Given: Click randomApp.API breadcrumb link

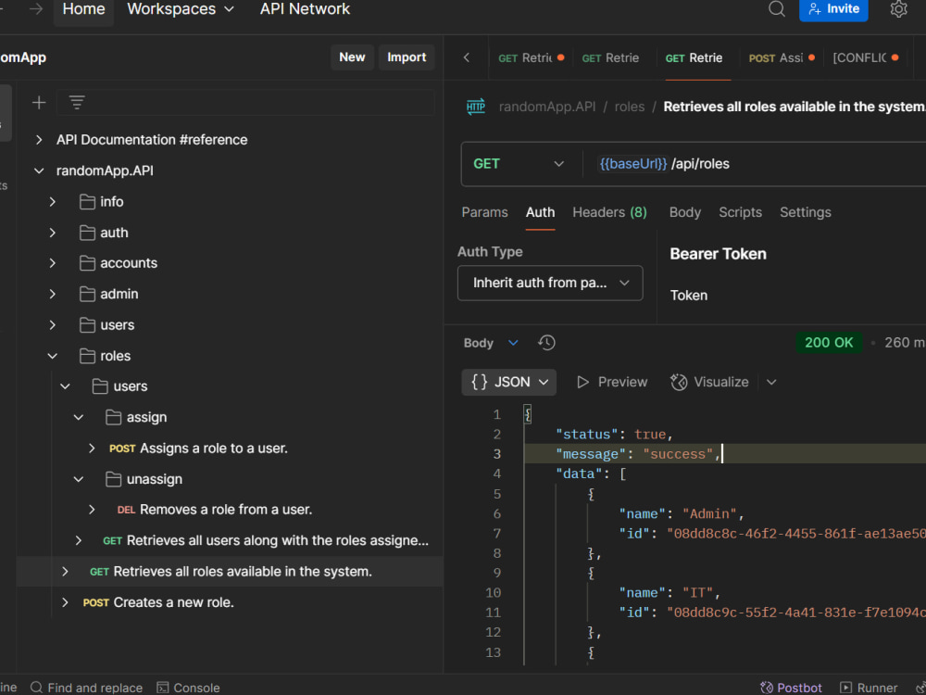Looking at the screenshot, I should coord(547,107).
